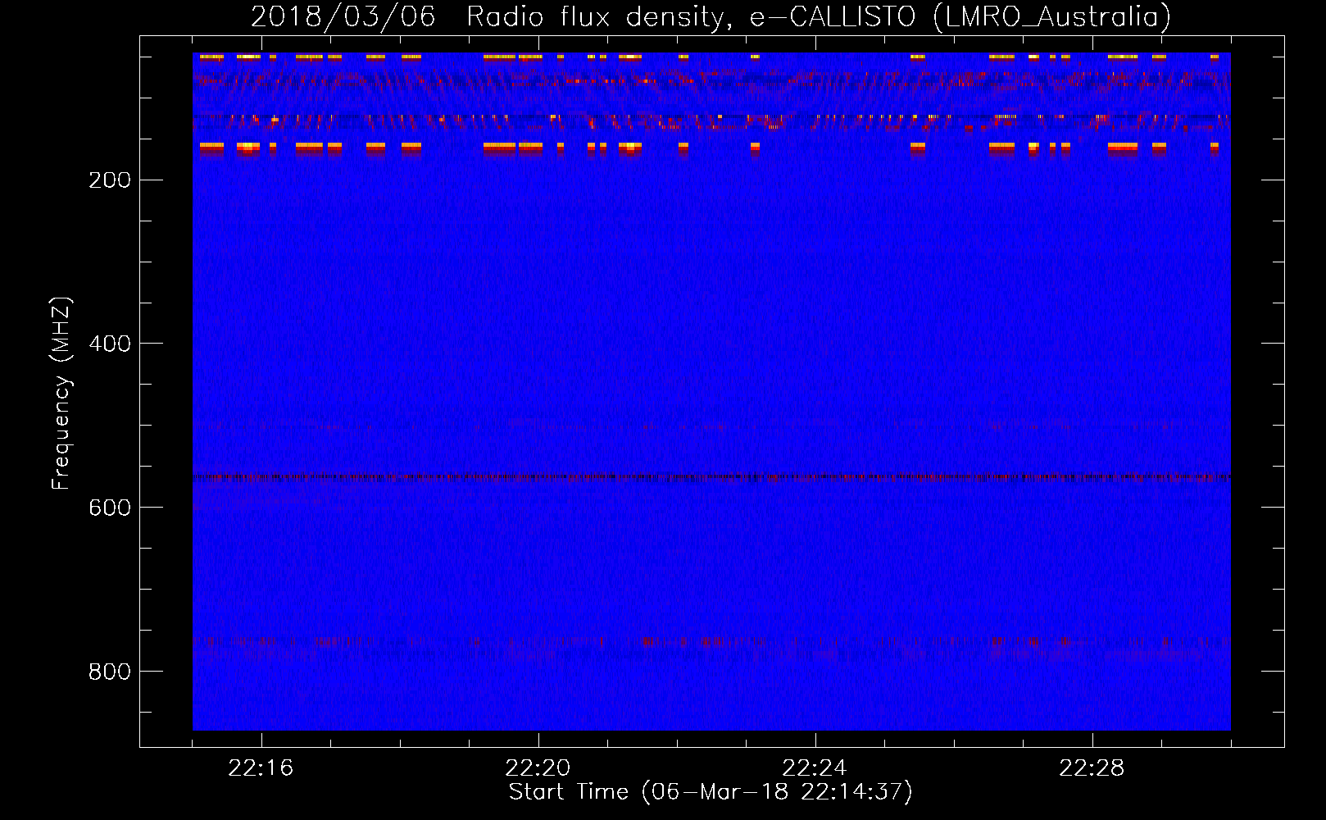Click the 22:28 time tick label

[1092, 768]
